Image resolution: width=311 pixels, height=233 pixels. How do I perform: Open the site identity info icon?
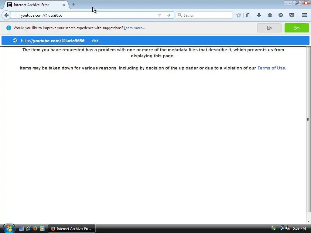(x=15, y=15)
